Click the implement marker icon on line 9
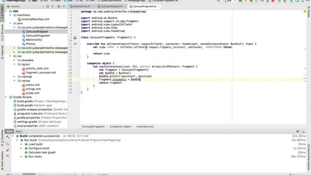 coord(75,37)
